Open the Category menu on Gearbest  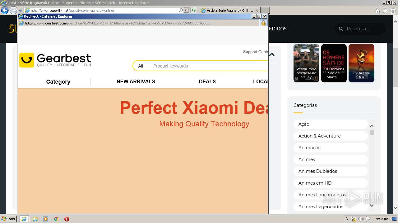[58, 82]
